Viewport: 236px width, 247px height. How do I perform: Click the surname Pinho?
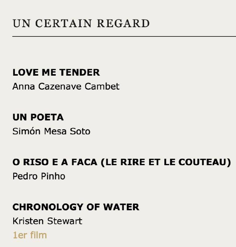53,176
